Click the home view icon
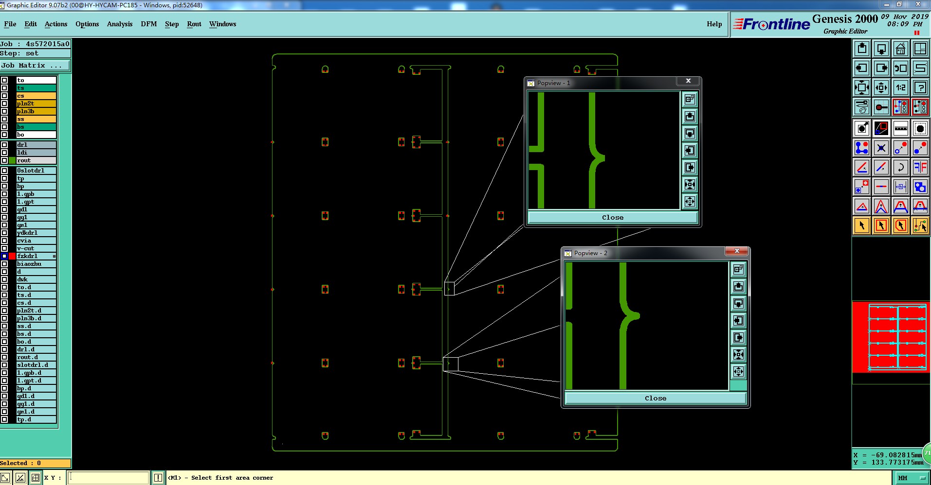 tap(901, 49)
